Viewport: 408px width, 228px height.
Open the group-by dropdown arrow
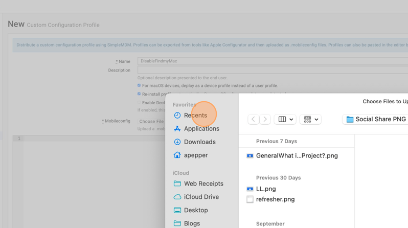point(316,120)
